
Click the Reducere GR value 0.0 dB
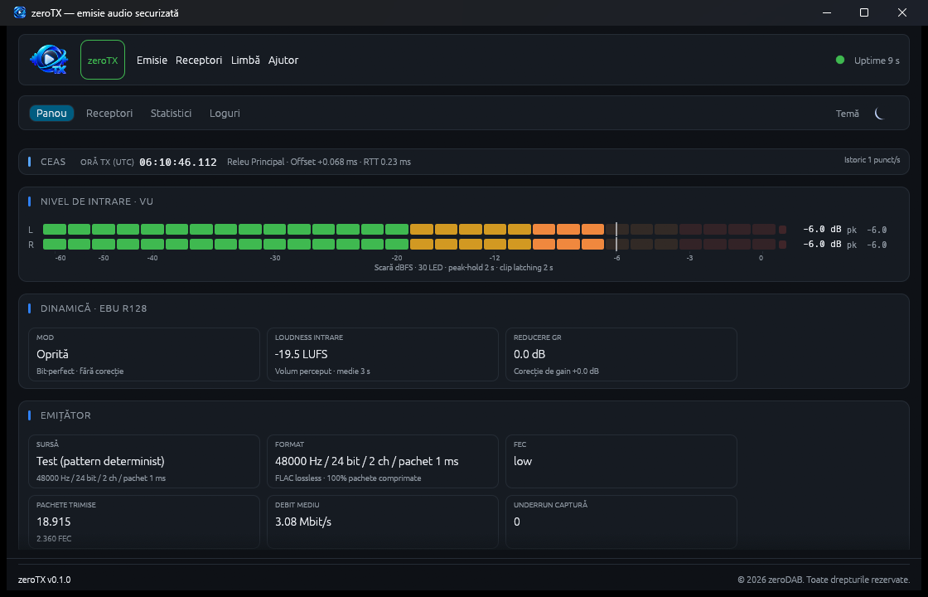pos(529,354)
